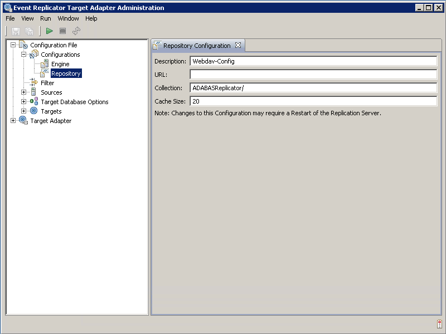Click into the Cache Size field

coord(313,101)
